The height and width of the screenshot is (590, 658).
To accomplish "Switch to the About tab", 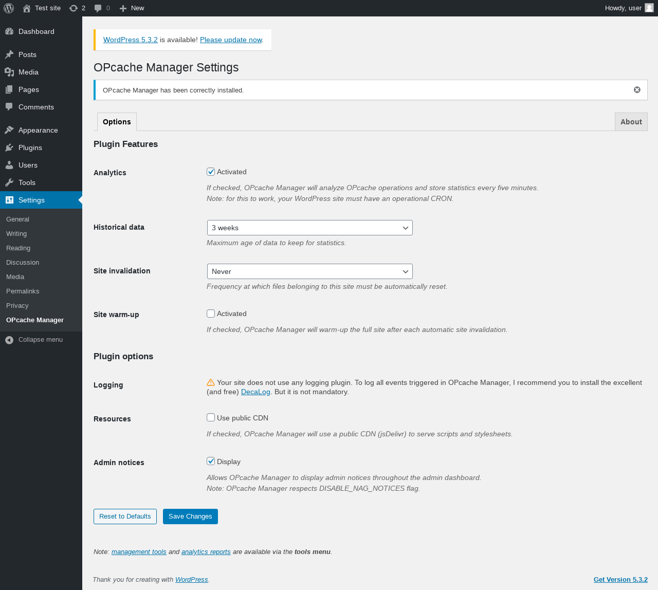I will pos(631,122).
